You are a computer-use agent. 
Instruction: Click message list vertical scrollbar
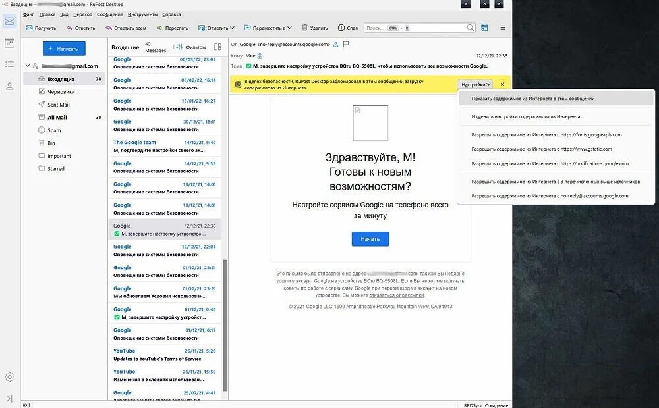coord(225,325)
